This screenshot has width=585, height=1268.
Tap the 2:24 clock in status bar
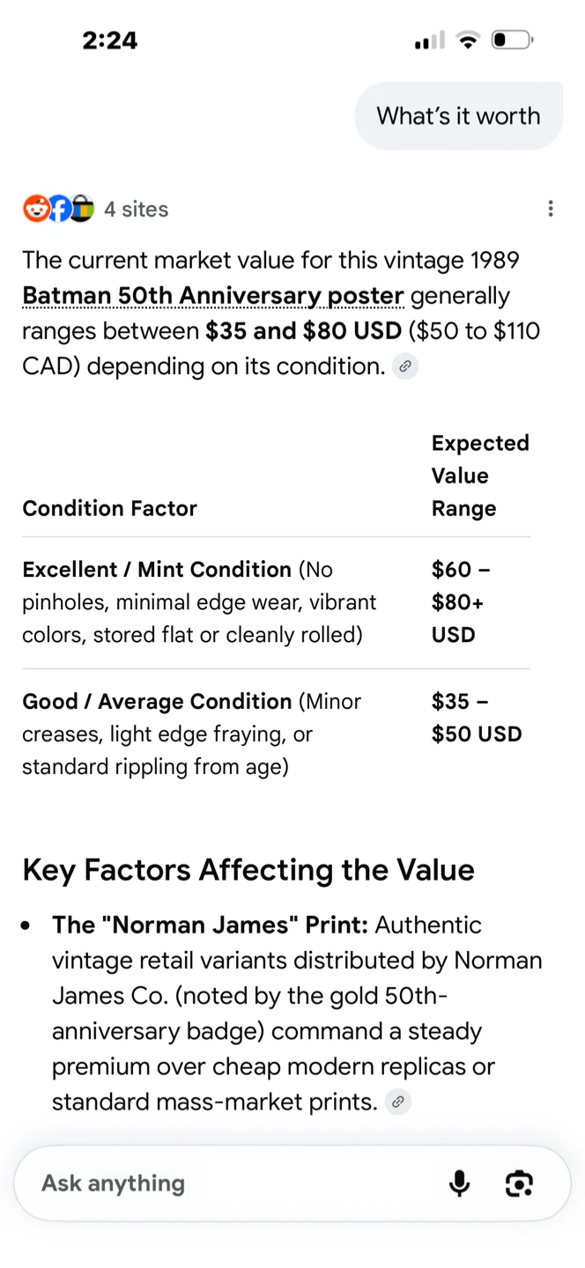click(x=109, y=41)
